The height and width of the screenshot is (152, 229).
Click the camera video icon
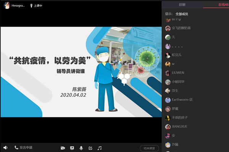pos(63,148)
